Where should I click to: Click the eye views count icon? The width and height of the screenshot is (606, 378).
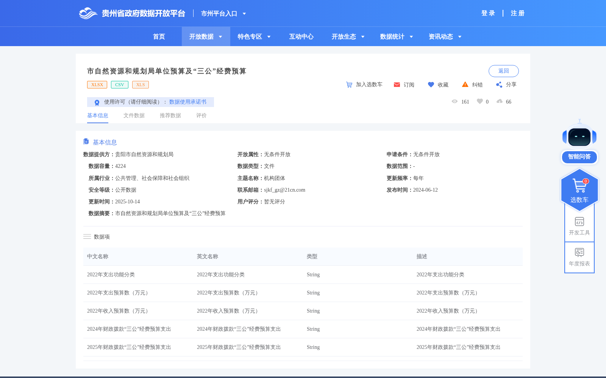[455, 101]
